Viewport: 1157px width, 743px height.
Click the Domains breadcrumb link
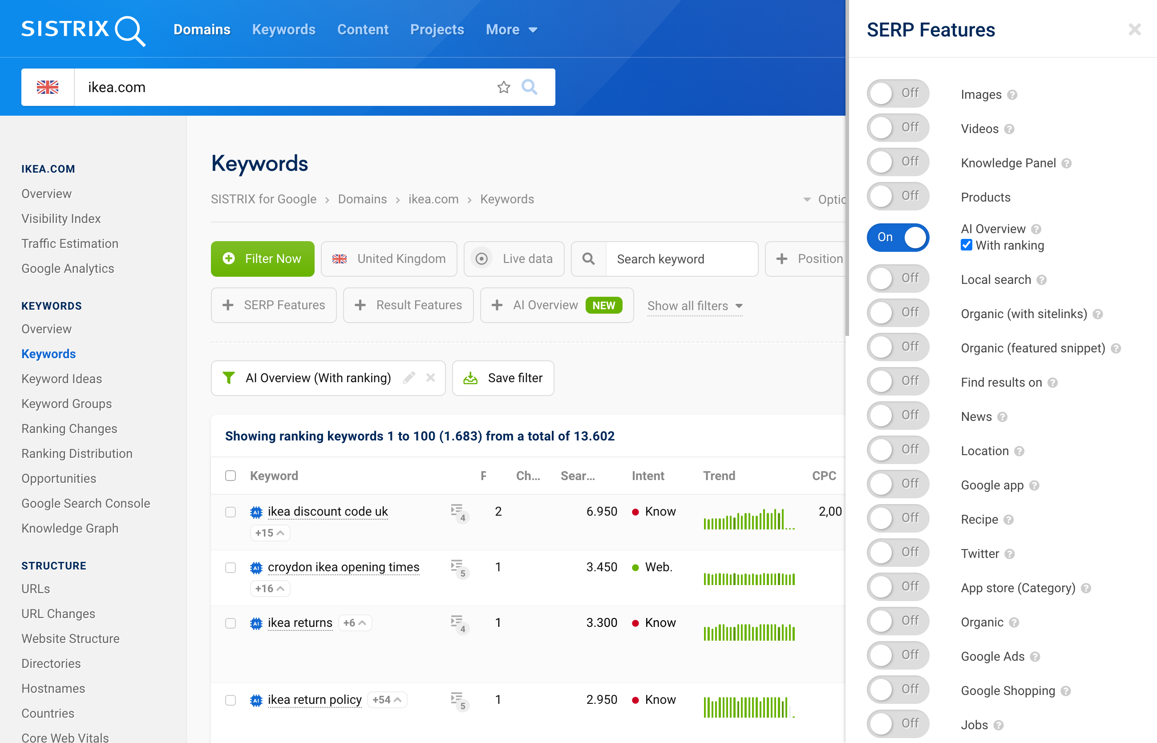point(362,200)
